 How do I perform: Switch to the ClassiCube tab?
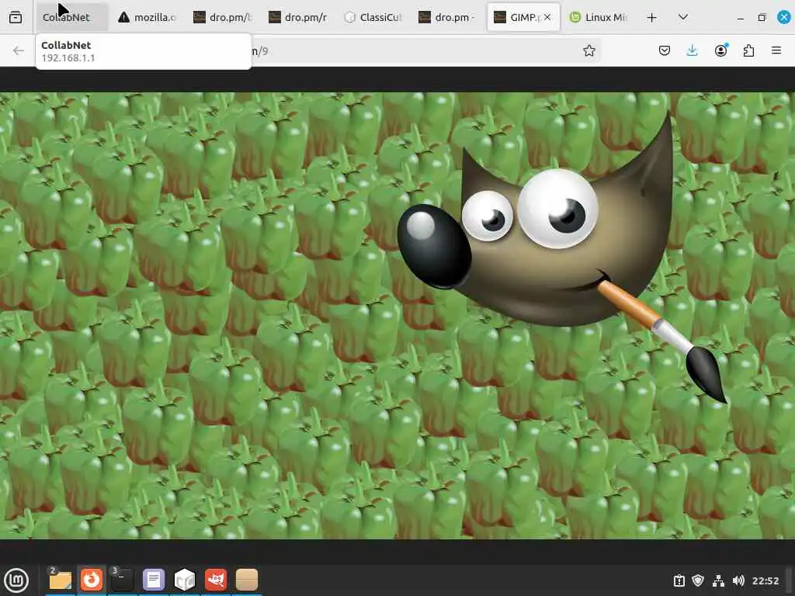[x=372, y=17]
